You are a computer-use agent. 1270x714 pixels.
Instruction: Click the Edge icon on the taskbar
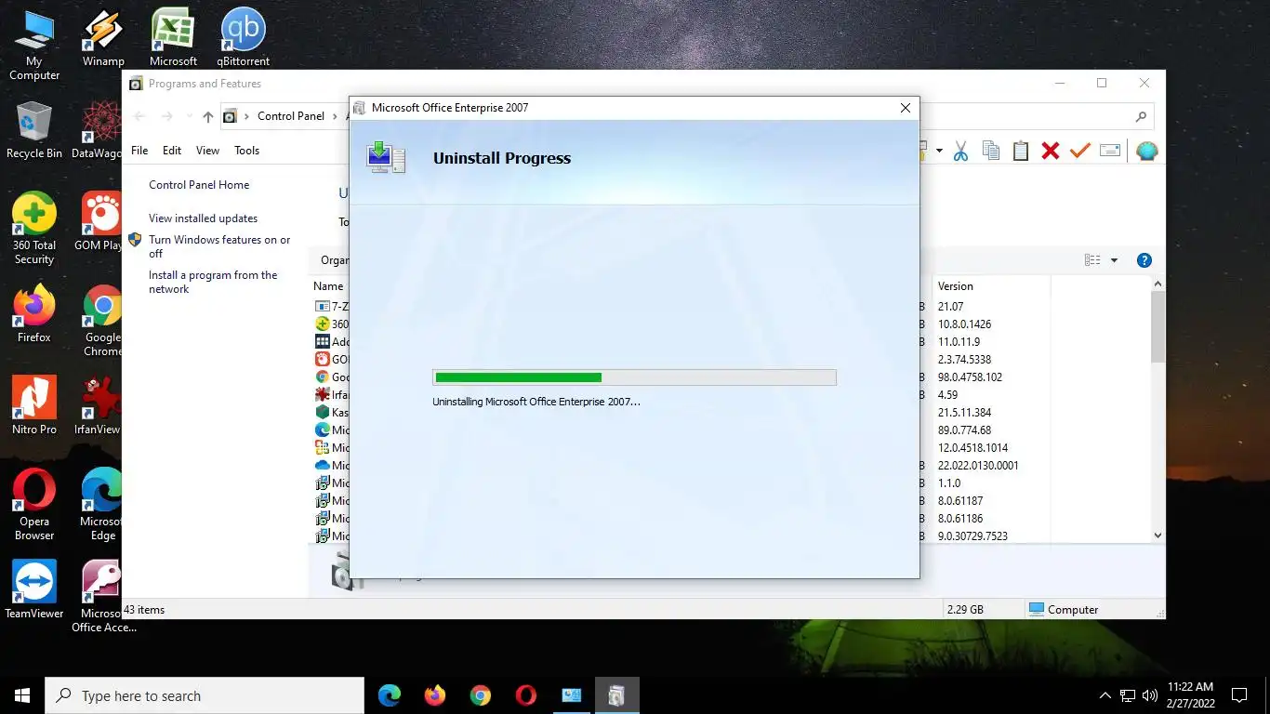click(x=390, y=695)
